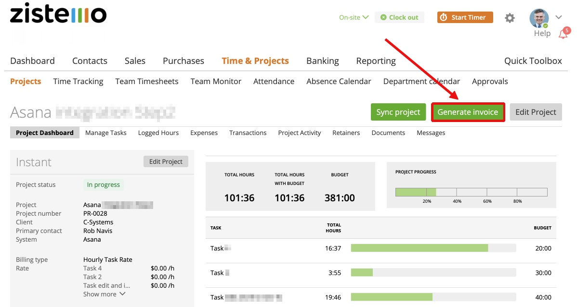Click the Task 4 rate row
The width and height of the screenshot is (577, 307).
click(x=129, y=269)
